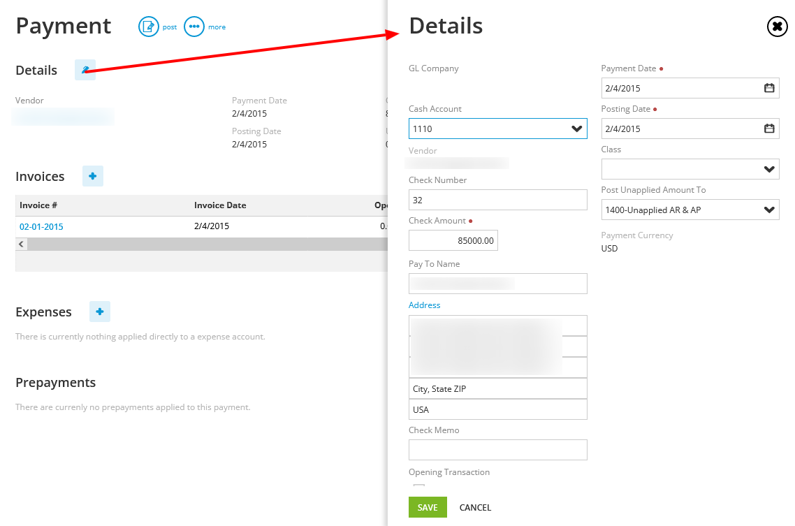
Task: Click the plus icon beside Invoices
Action: point(92,176)
